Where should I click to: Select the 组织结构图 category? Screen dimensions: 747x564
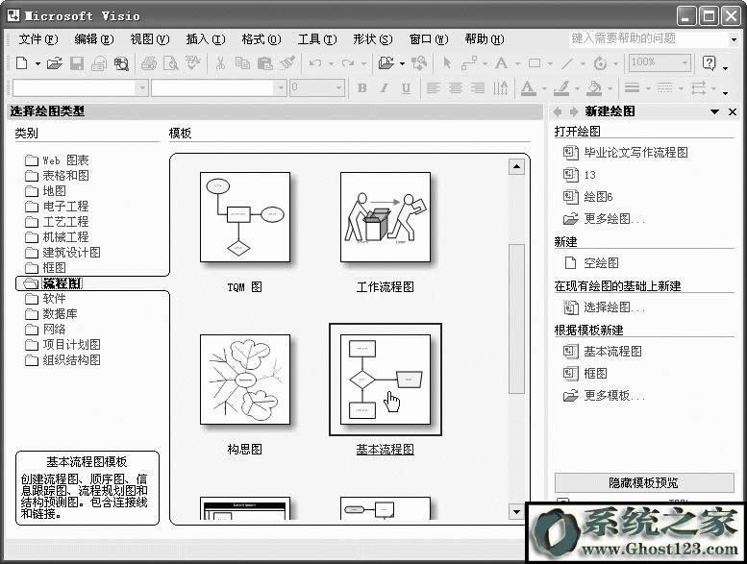[x=71, y=360]
